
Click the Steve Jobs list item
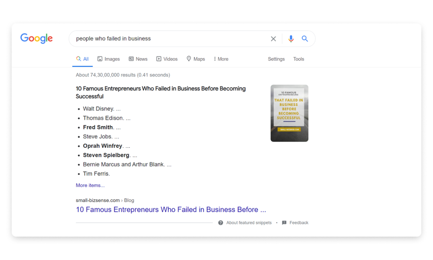(x=101, y=136)
